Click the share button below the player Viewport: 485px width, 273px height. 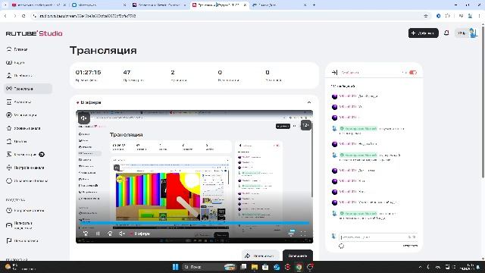[x=260, y=256]
